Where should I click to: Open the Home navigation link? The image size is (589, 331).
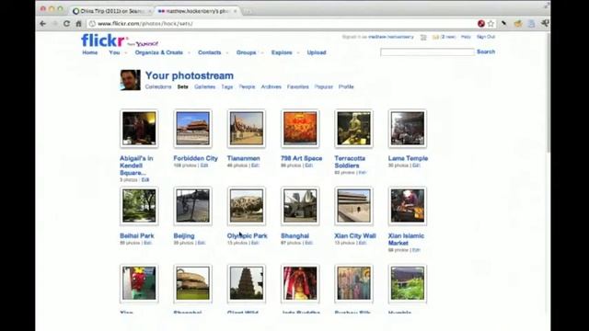(x=90, y=52)
